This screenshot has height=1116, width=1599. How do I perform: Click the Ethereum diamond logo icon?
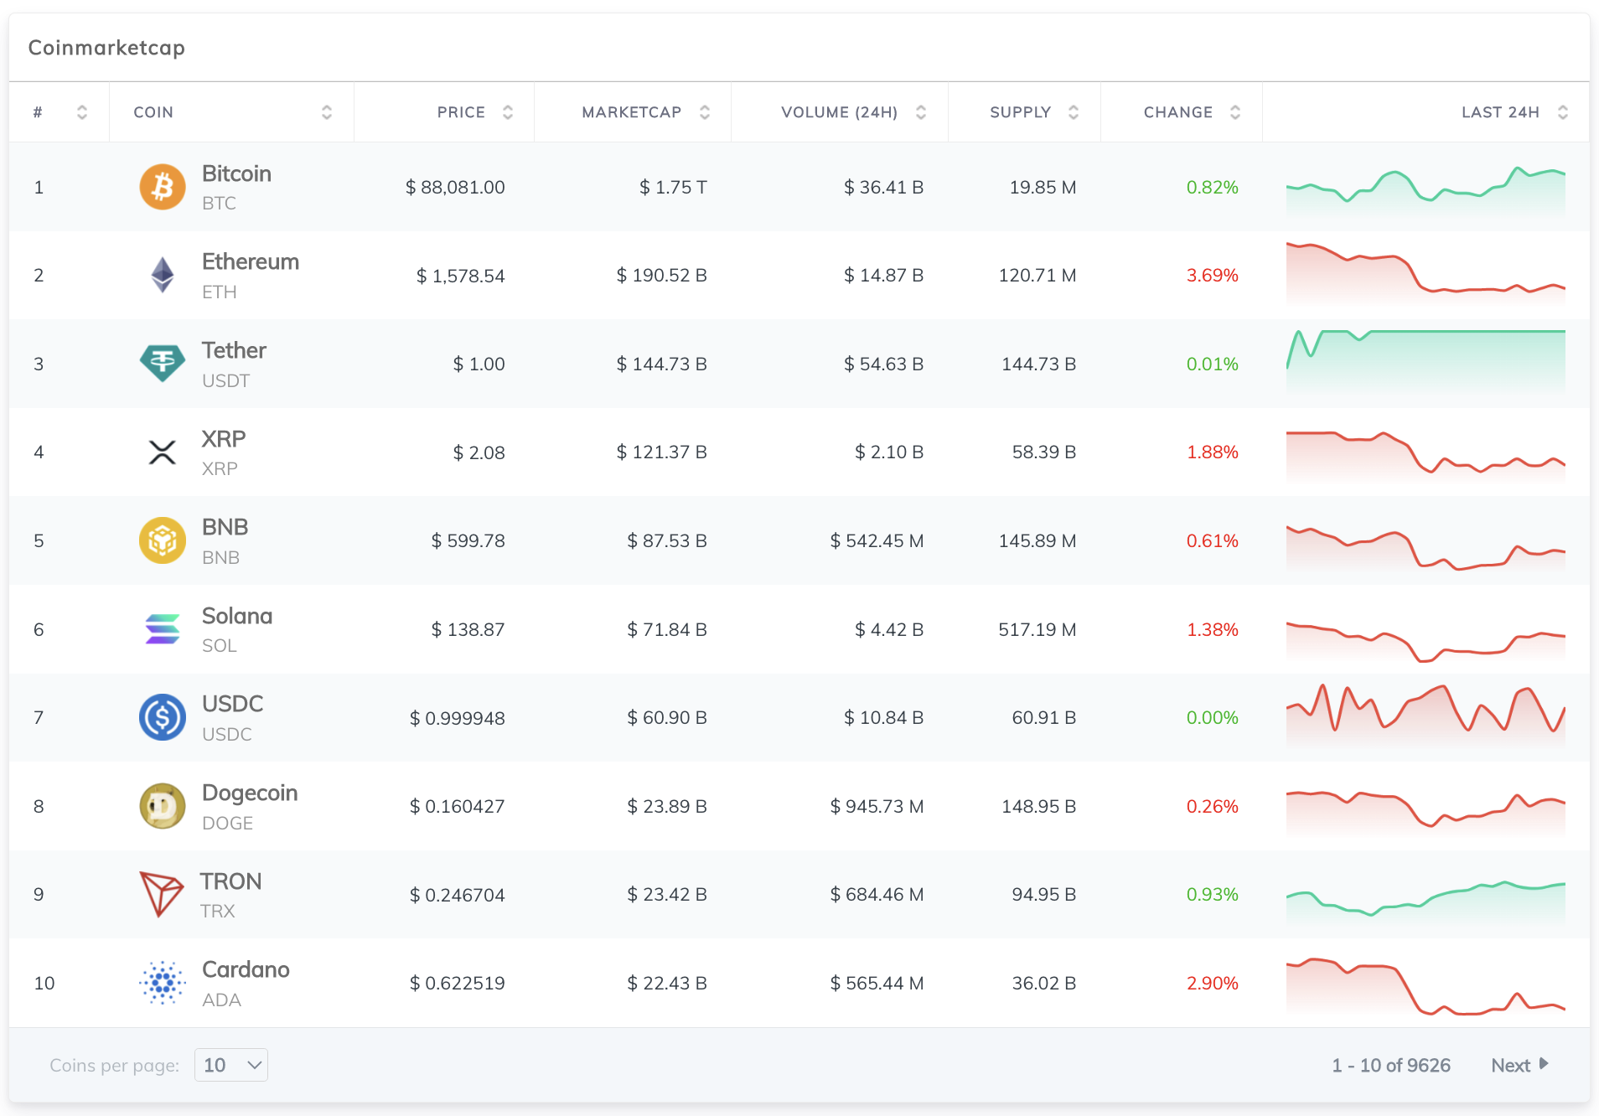[162, 275]
